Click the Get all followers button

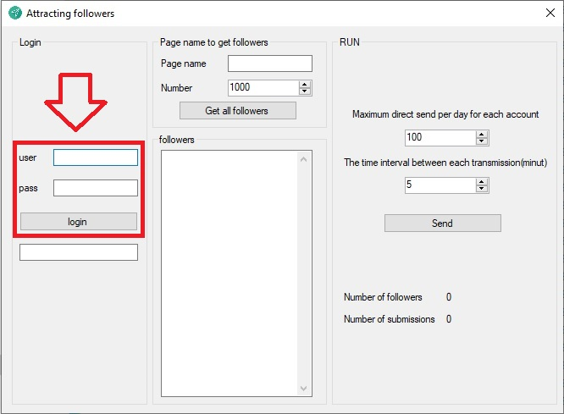click(x=237, y=111)
